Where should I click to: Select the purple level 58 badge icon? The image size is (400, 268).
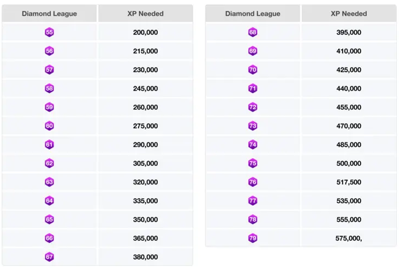(x=50, y=88)
